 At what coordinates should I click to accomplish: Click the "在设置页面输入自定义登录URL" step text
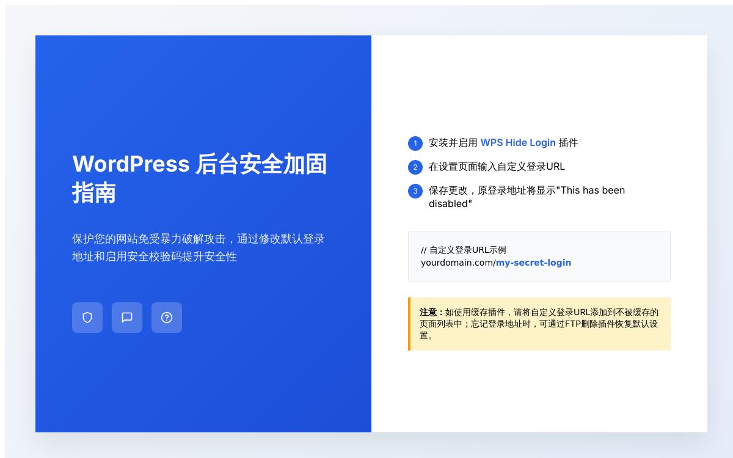[x=496, y=167]
